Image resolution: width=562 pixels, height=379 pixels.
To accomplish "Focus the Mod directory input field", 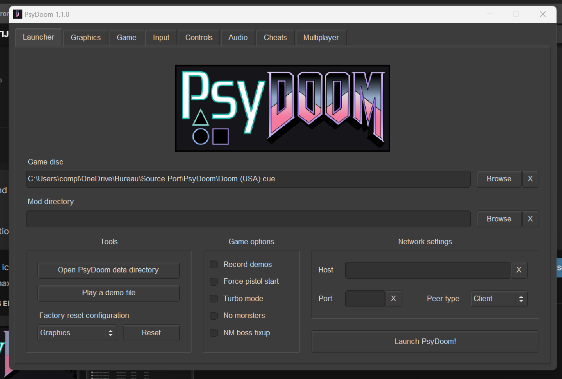I will (x=248, y=219).
